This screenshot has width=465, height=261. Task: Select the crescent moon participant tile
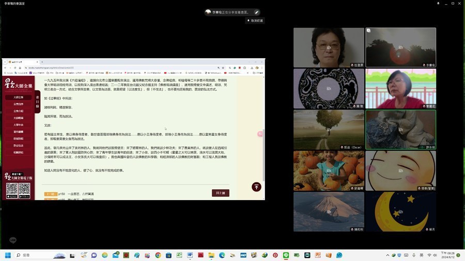coord(400,211)
